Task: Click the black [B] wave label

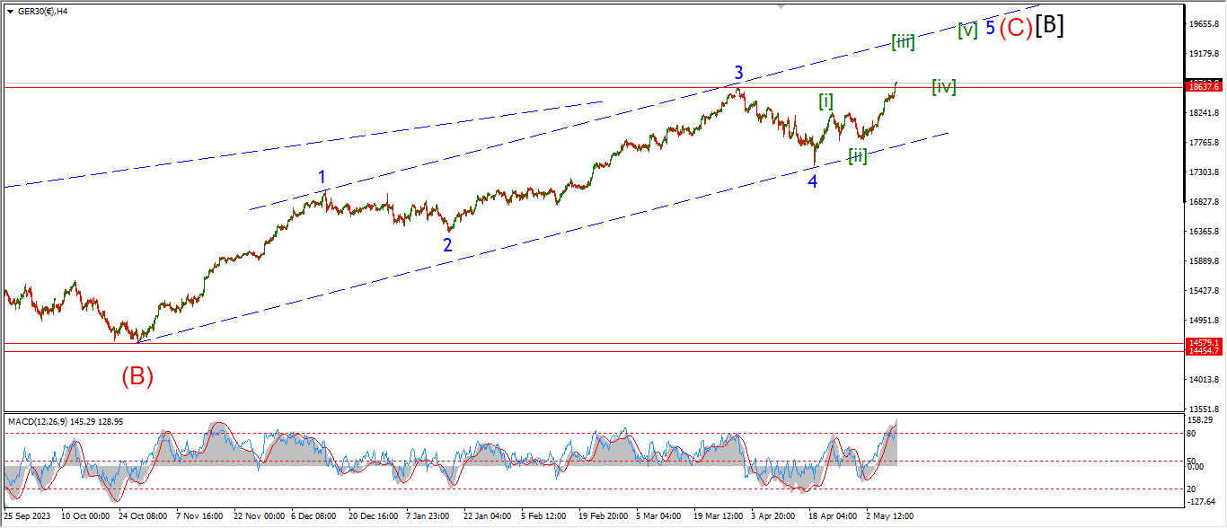Action: (1049, 27)
